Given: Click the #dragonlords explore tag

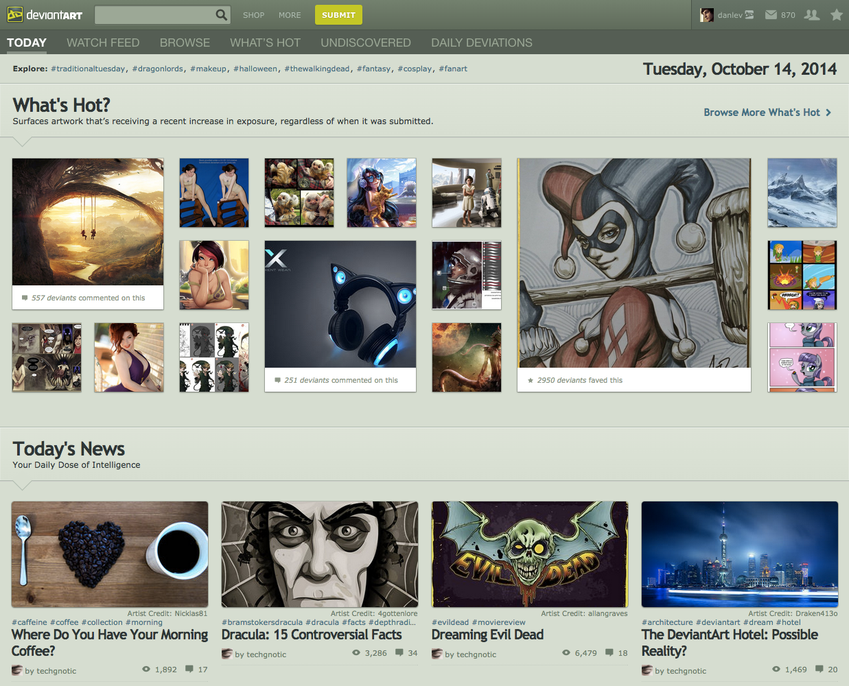Looking at the screenshot, I should click(157, 69).
